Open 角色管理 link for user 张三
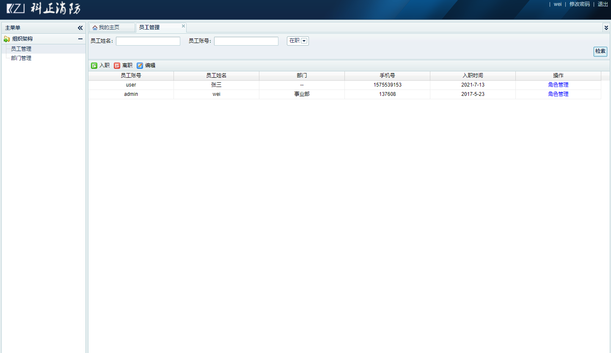 558,85
